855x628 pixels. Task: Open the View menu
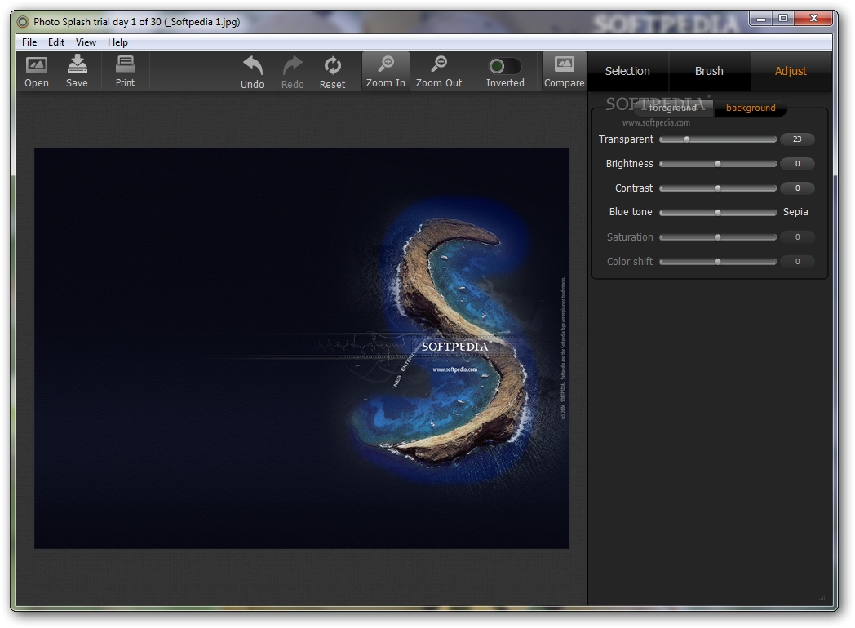86,42
